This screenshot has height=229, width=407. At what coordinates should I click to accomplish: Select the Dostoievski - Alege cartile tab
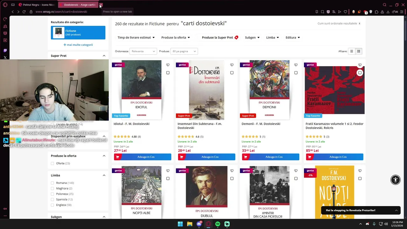[x=78, y=5]
